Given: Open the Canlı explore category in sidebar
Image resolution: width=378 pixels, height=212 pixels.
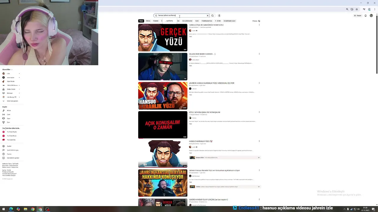Looking at the screenshot, I should pyautogui.click(x=11, y=115).
